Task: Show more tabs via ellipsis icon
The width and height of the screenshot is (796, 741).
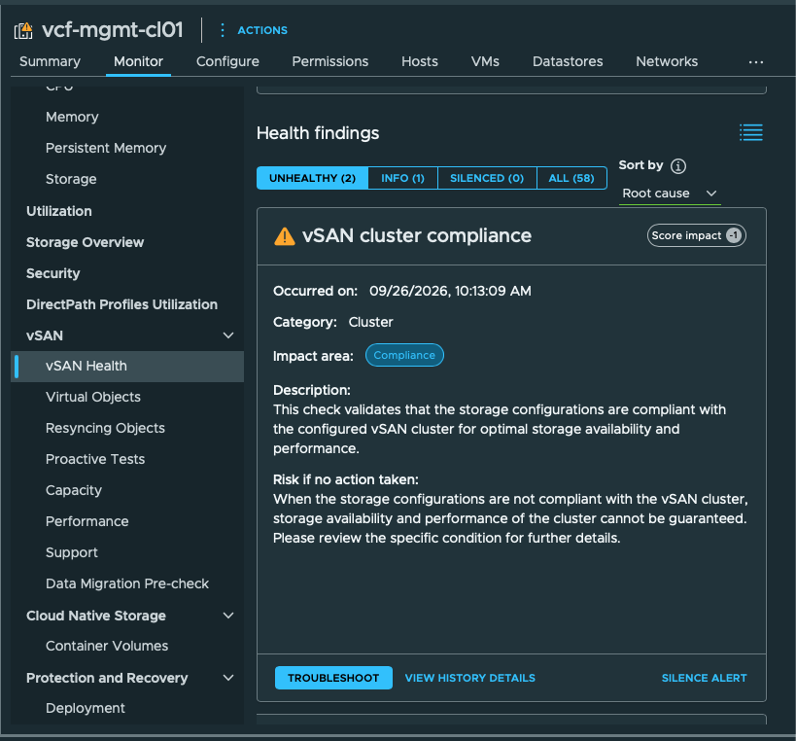Action: coord(756,62)
